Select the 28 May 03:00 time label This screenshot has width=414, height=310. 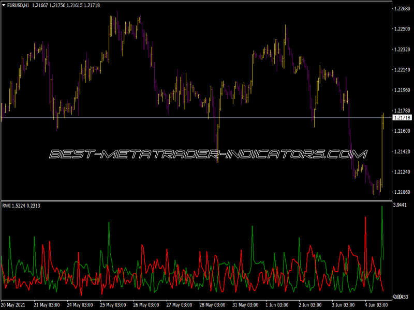pos(212,305)
